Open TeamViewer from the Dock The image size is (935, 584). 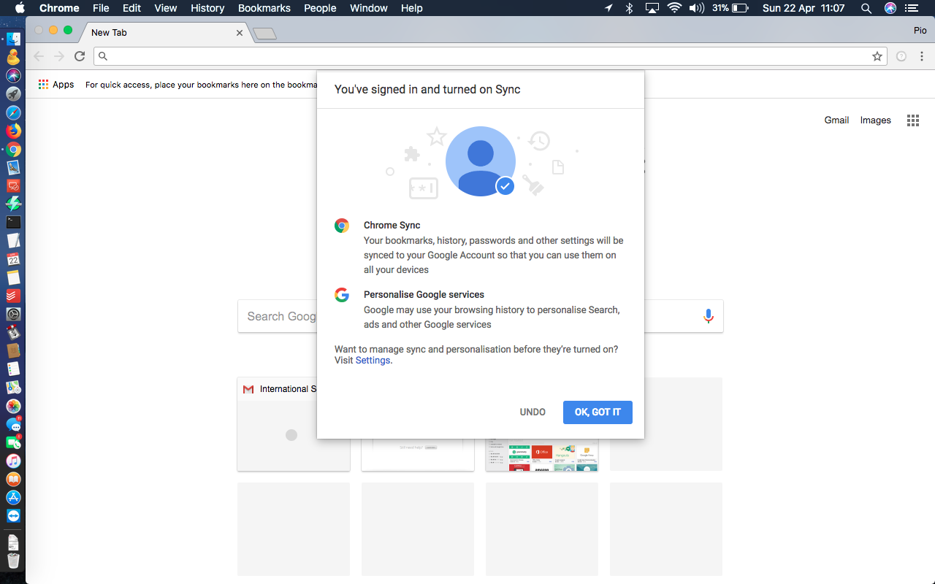coord(13,515)
